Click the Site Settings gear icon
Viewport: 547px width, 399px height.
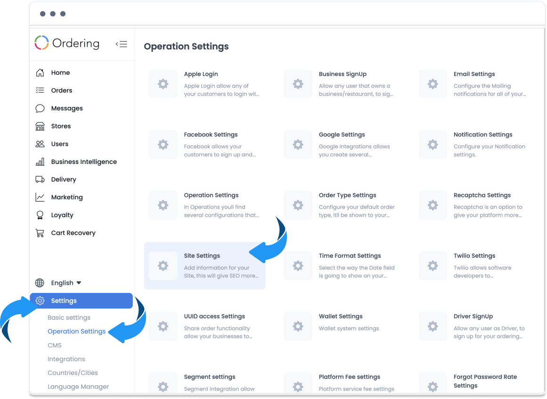[x=163, y=266]
